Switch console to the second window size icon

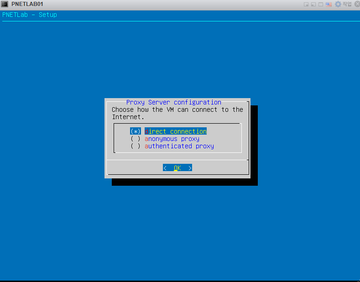coord(313,5)
